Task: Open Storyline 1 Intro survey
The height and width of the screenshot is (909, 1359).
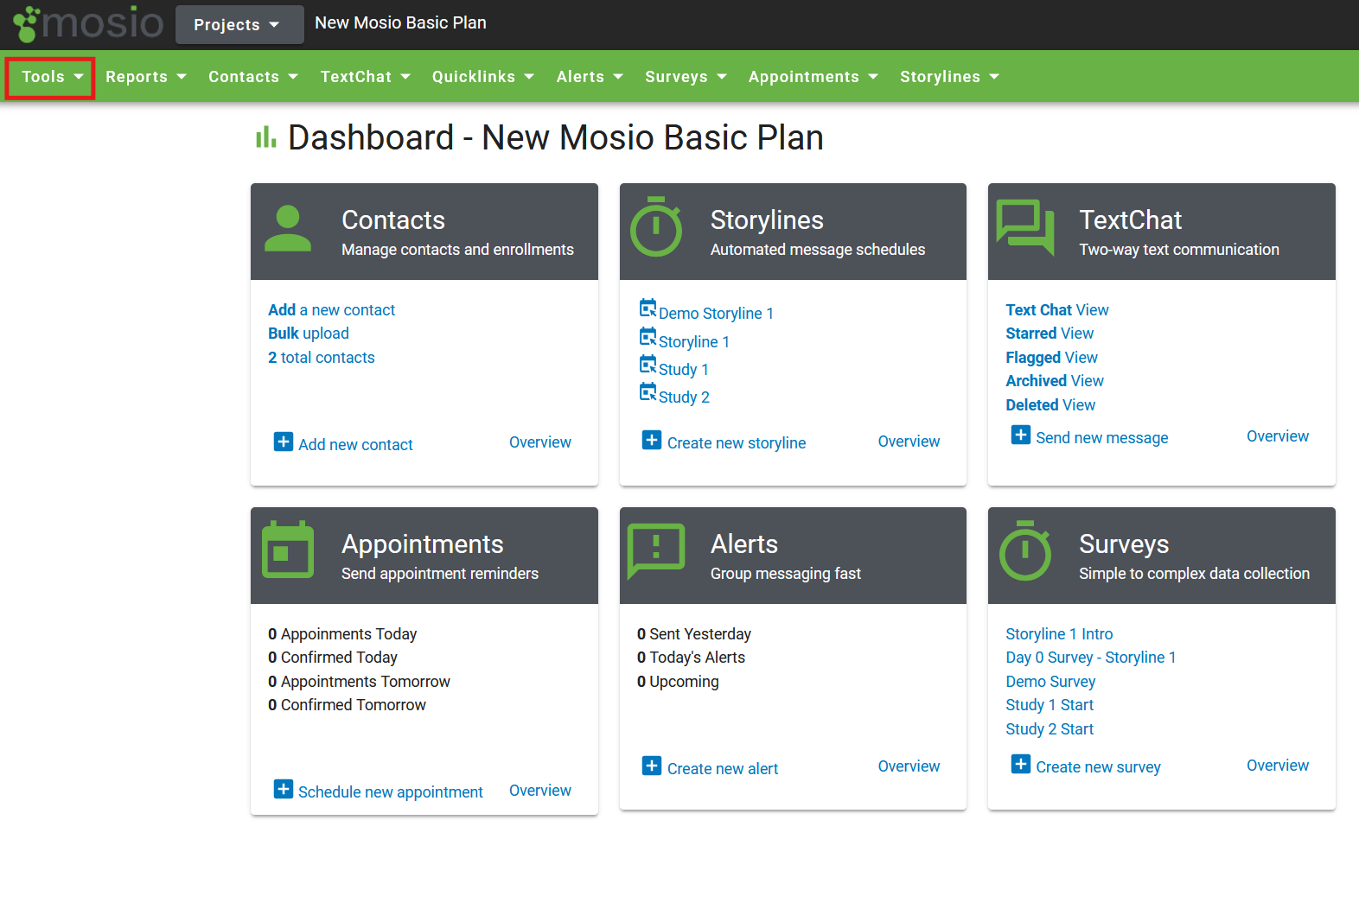Action: click(x=1059, y=634)
